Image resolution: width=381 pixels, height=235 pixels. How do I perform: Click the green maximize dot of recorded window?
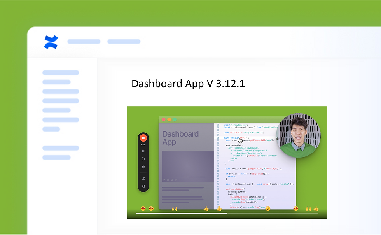175,119
